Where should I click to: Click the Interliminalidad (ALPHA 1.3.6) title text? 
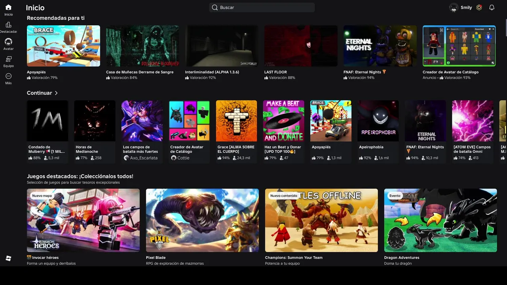[212, 72]
